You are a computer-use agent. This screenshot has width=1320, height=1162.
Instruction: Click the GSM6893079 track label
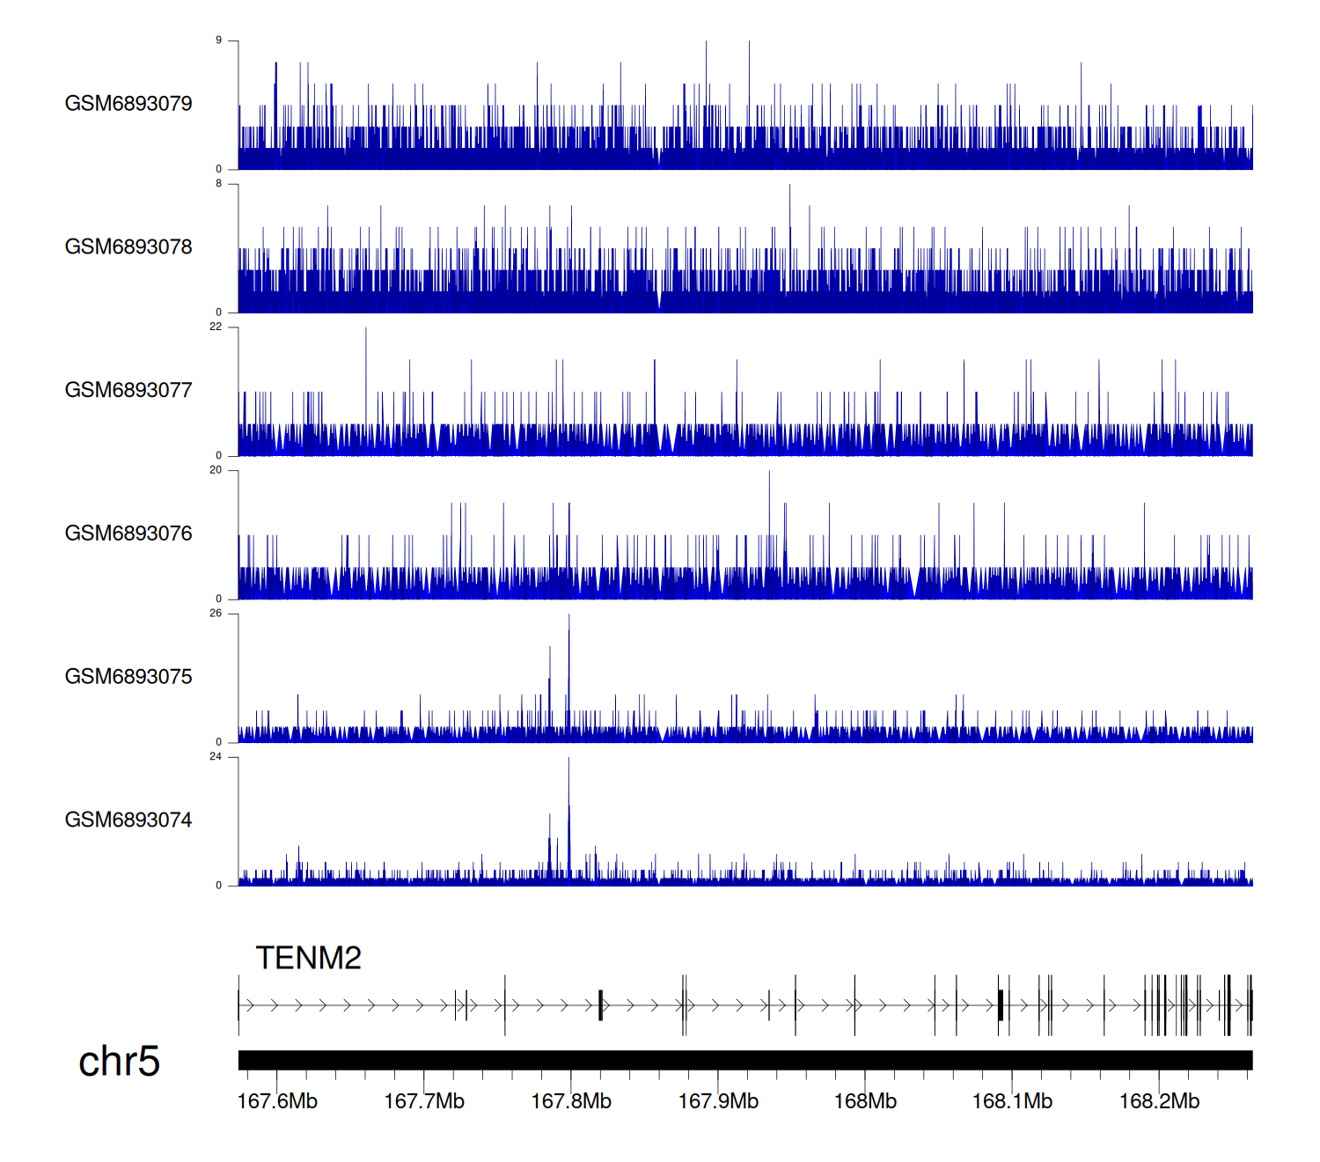pyautogui.click(x=128, y=104)
